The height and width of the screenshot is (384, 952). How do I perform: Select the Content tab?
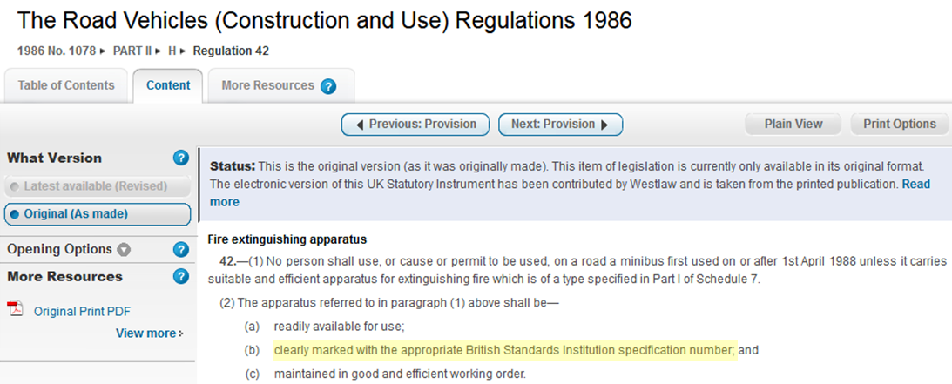[168, 85]
